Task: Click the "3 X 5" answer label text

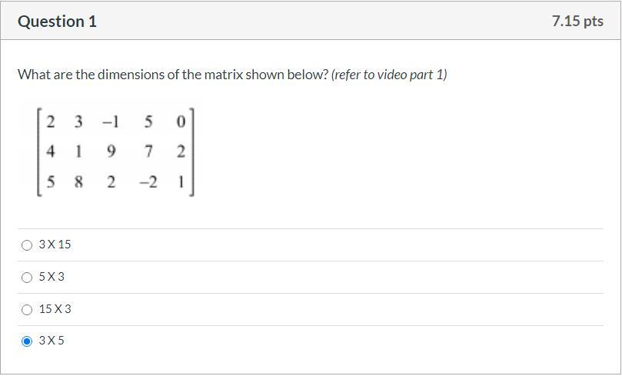Action: [x=52, y=341]
